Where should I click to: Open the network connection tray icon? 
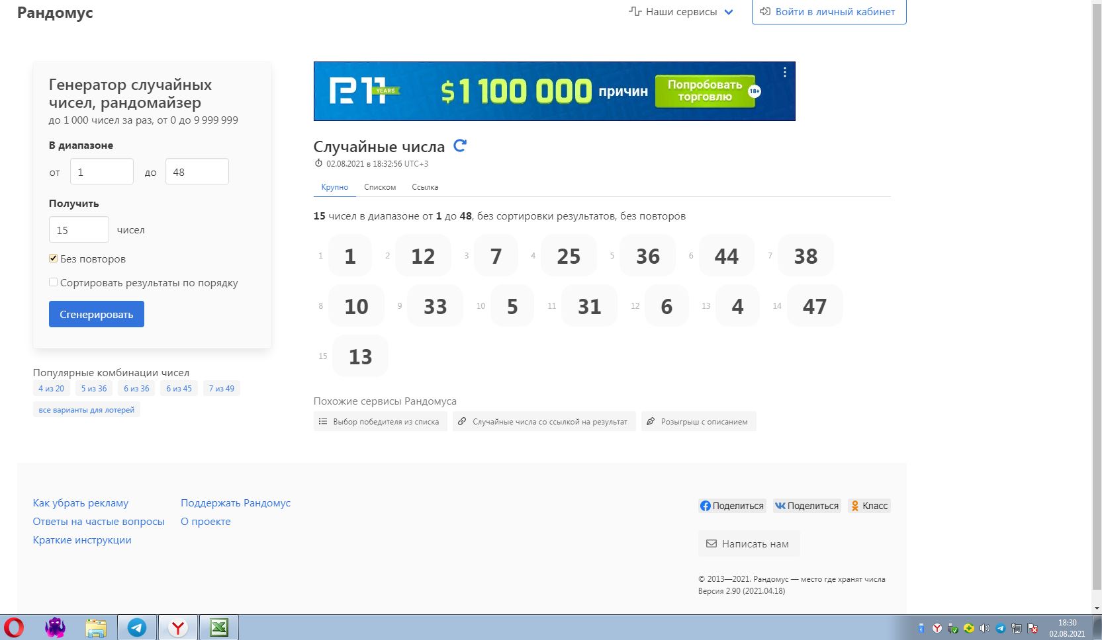pyautogui.click(x=1017, y=628)
